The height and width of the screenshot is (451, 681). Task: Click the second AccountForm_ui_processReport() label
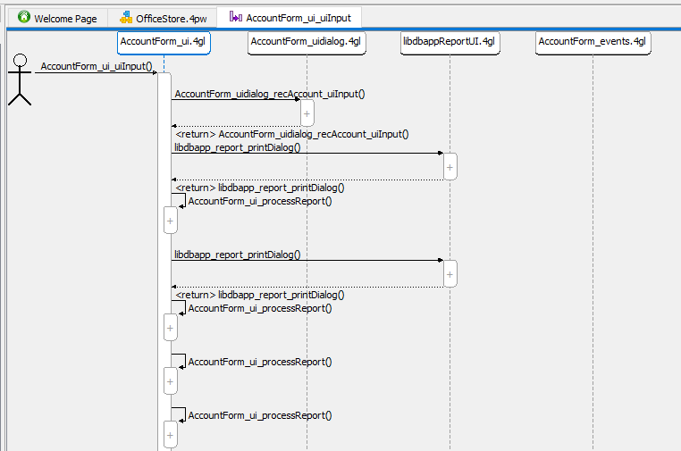(x=260, y=308)
